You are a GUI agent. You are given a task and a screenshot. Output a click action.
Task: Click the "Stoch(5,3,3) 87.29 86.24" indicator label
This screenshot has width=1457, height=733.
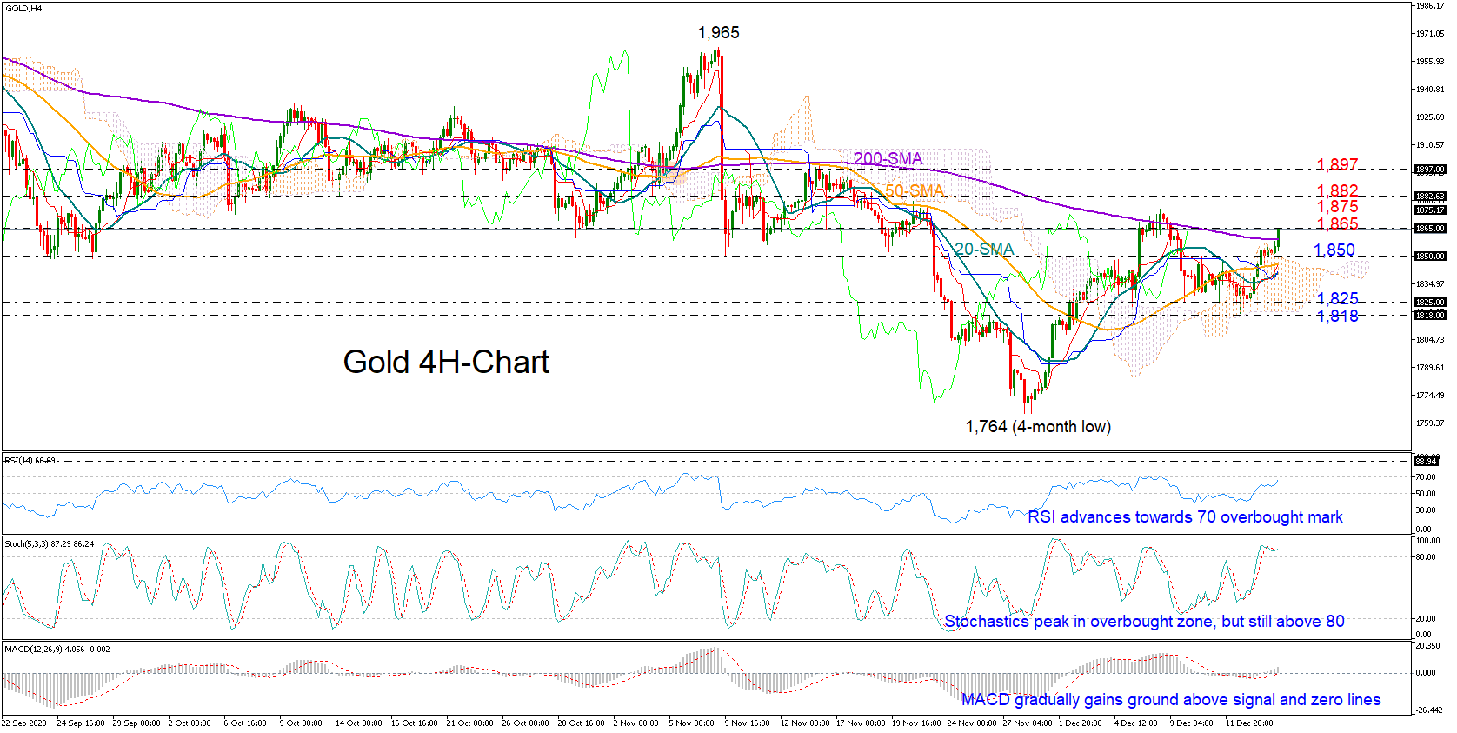click(48, 544)
